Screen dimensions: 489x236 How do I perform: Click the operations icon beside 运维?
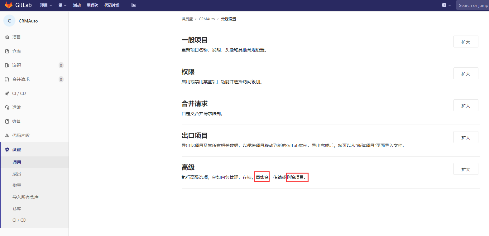7,107
